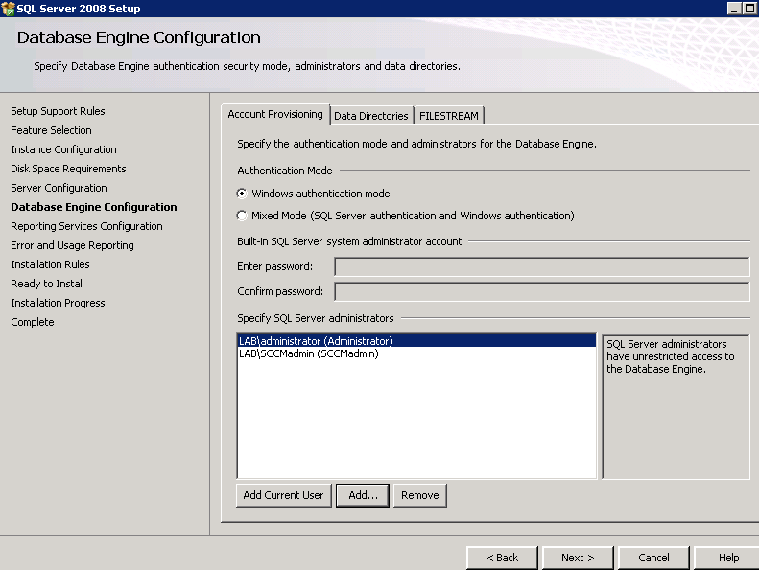Click the Add... button
The height and width of the screenshot is (570, 759).
coord(363,495)
